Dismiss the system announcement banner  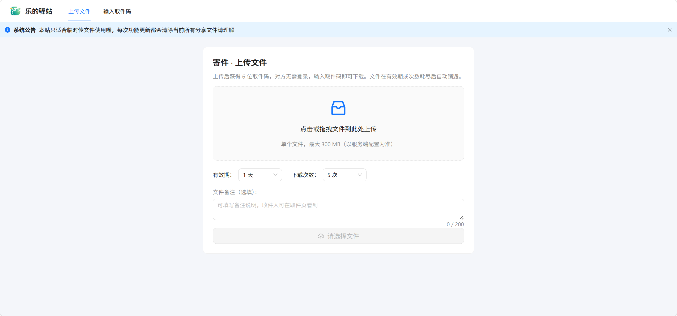pyautogui.click(x=670, y=30)
